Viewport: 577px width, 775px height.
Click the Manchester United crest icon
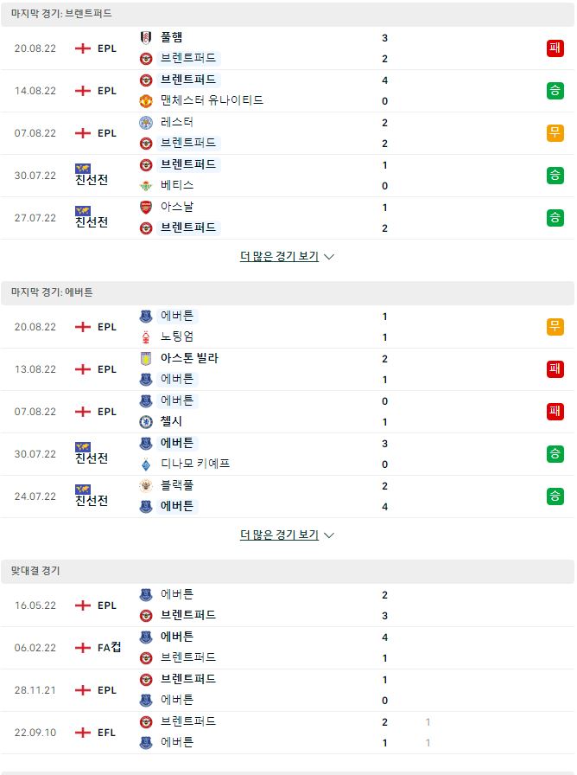click(146, 101)
